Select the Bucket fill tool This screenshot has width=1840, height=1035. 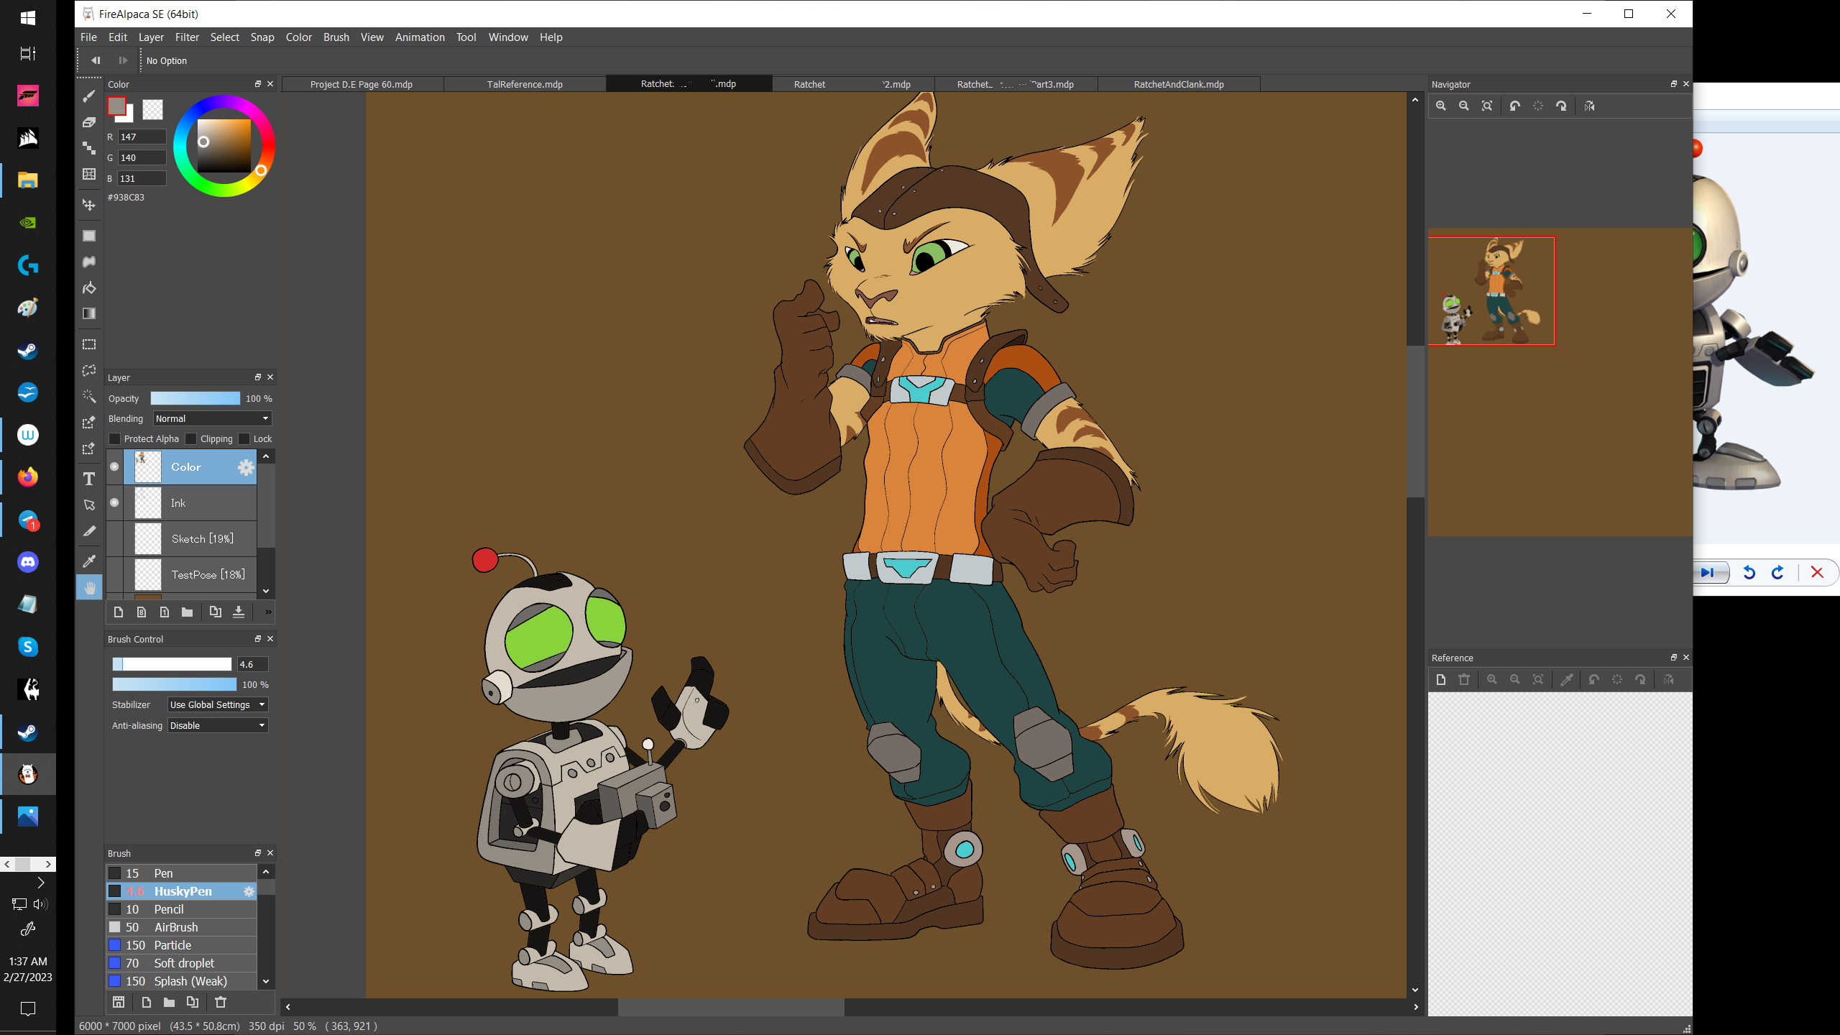89,287
